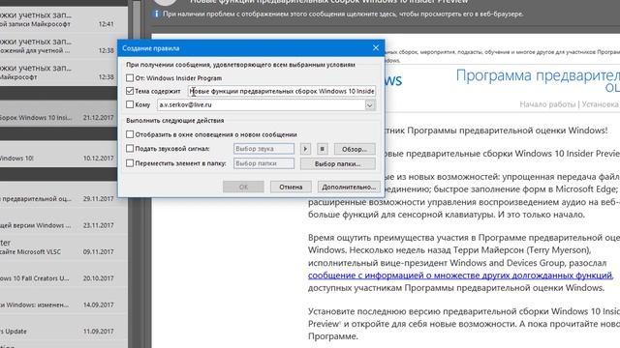Select the message received at 12:41

(x=64, y=19)
